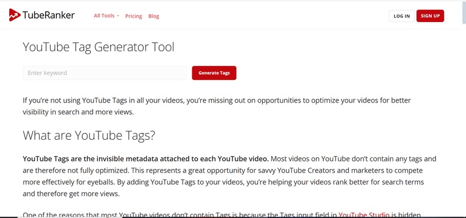466x218 pixels.
Task: Open the YouTube Studio link
Action: (x=363, y=215)
